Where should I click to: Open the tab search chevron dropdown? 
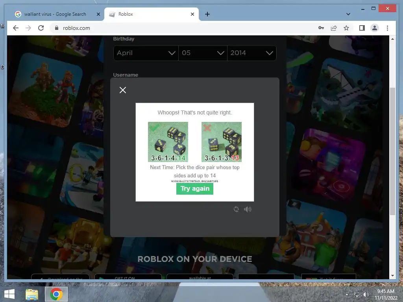348,14
